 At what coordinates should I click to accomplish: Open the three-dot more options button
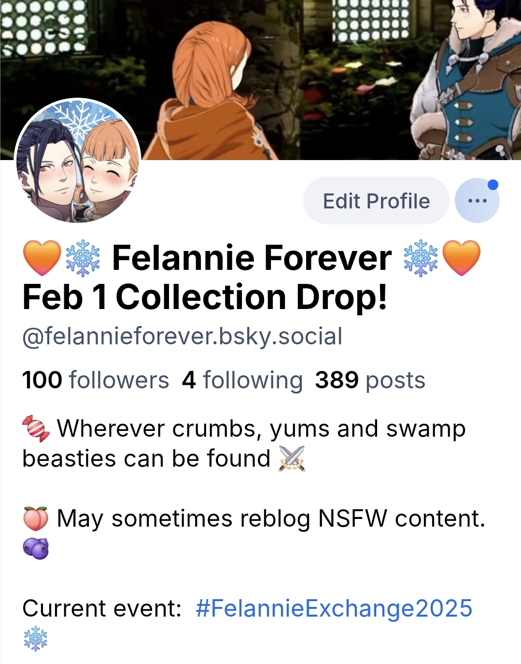(x=477, y=201)
